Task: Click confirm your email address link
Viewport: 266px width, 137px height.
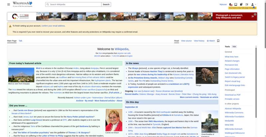Action: [x=53, y=26]
